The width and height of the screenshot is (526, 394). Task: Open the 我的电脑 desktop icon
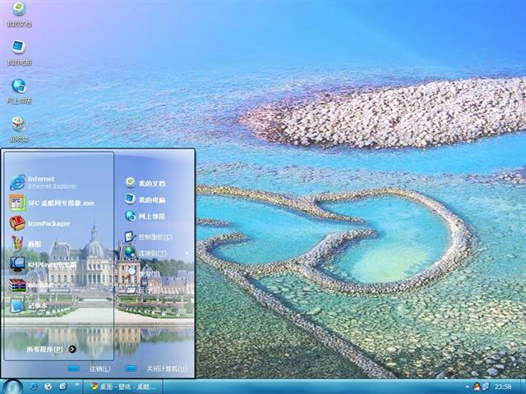pos(19,53)
